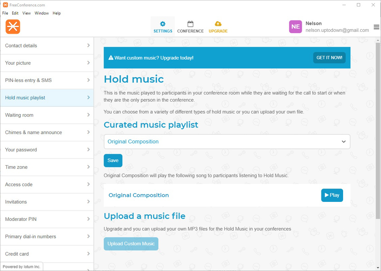Image resolution: width=381 pixels, height=271 pixels.
Task: Click the Curated music playlist heading
Action: [151, 125]
